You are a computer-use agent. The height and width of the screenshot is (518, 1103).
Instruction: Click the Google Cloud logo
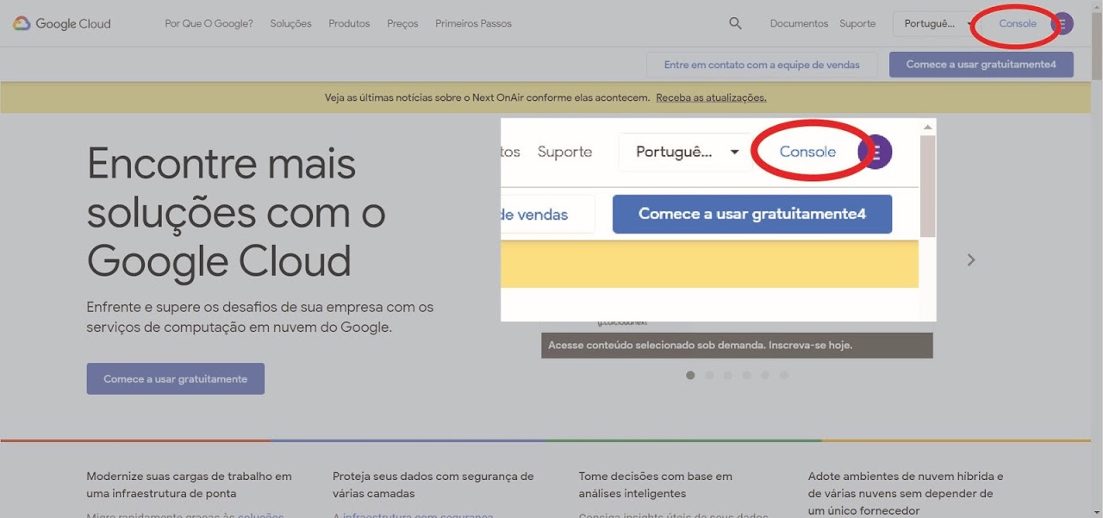pyautogui.click(x=62, y=24)
